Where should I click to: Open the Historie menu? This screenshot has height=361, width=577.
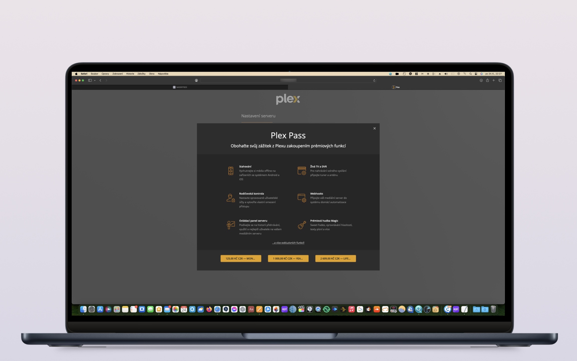[x=130, y=74]
